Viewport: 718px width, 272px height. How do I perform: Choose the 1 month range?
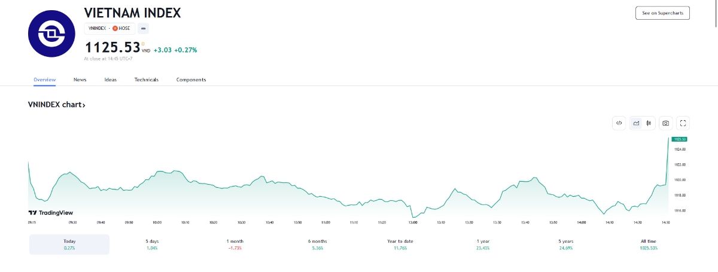coord(235,244)
